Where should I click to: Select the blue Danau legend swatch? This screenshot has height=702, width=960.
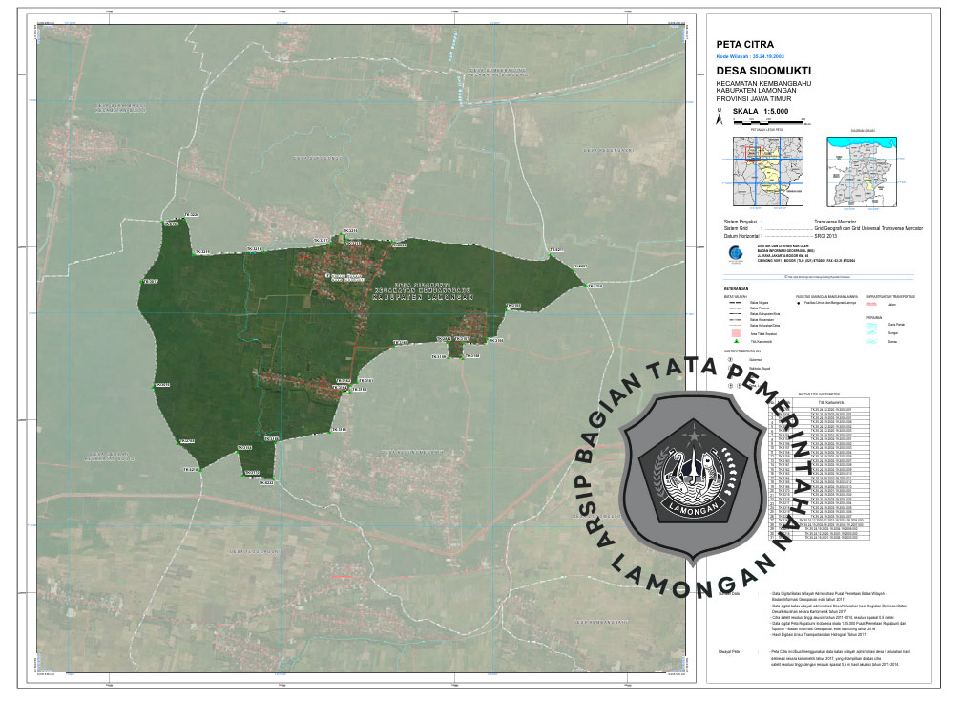click(x=871, y=341)
